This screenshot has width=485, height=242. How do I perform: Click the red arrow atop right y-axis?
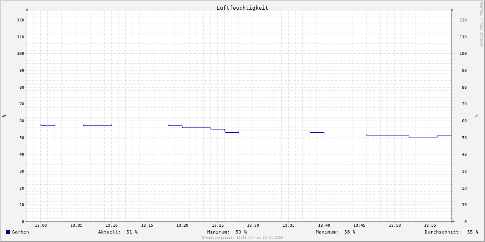click(x=452, y=9)
